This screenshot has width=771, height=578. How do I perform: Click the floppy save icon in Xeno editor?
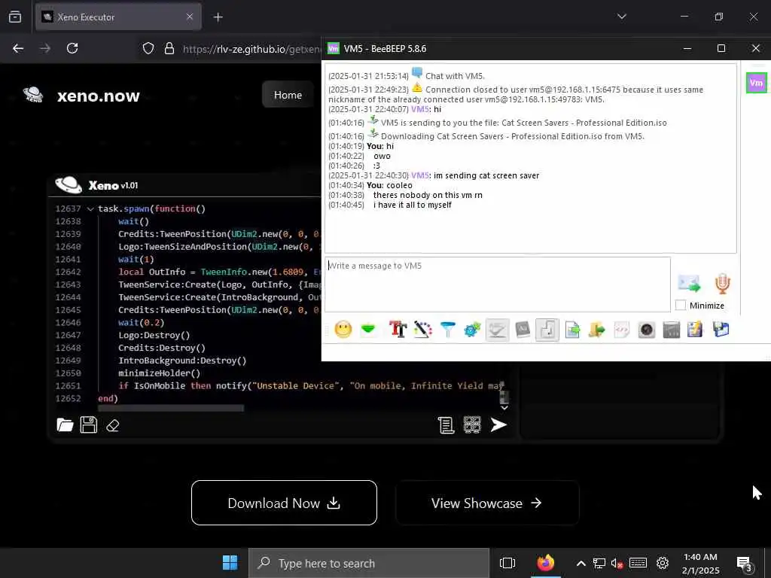tap(89, 424)
